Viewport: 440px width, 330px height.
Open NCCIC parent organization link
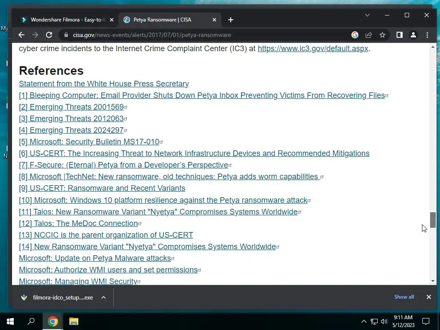pos(106,235)
